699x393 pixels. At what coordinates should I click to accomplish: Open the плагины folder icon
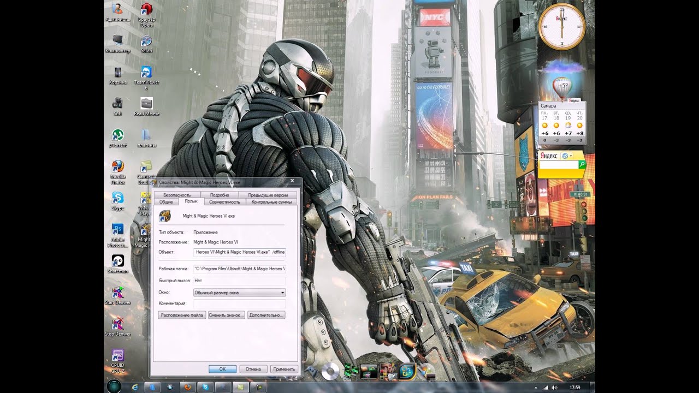pyautogui.click(x=146, y=138)
